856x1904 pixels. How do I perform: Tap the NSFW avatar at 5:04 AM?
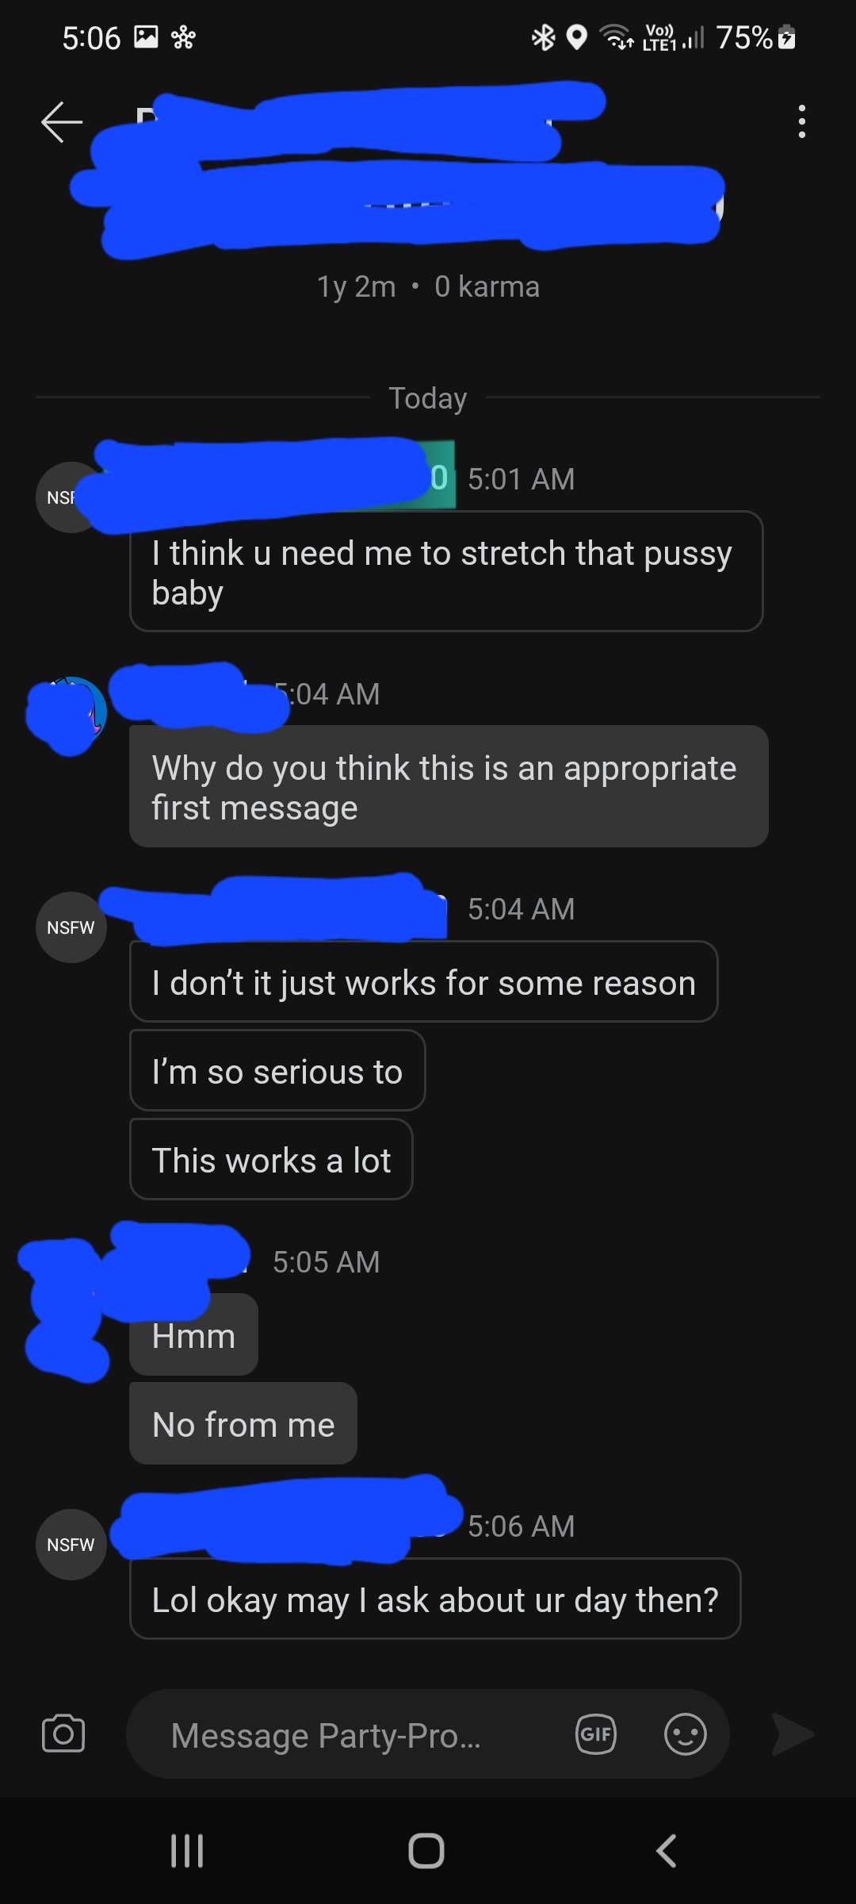coord(71,927)
